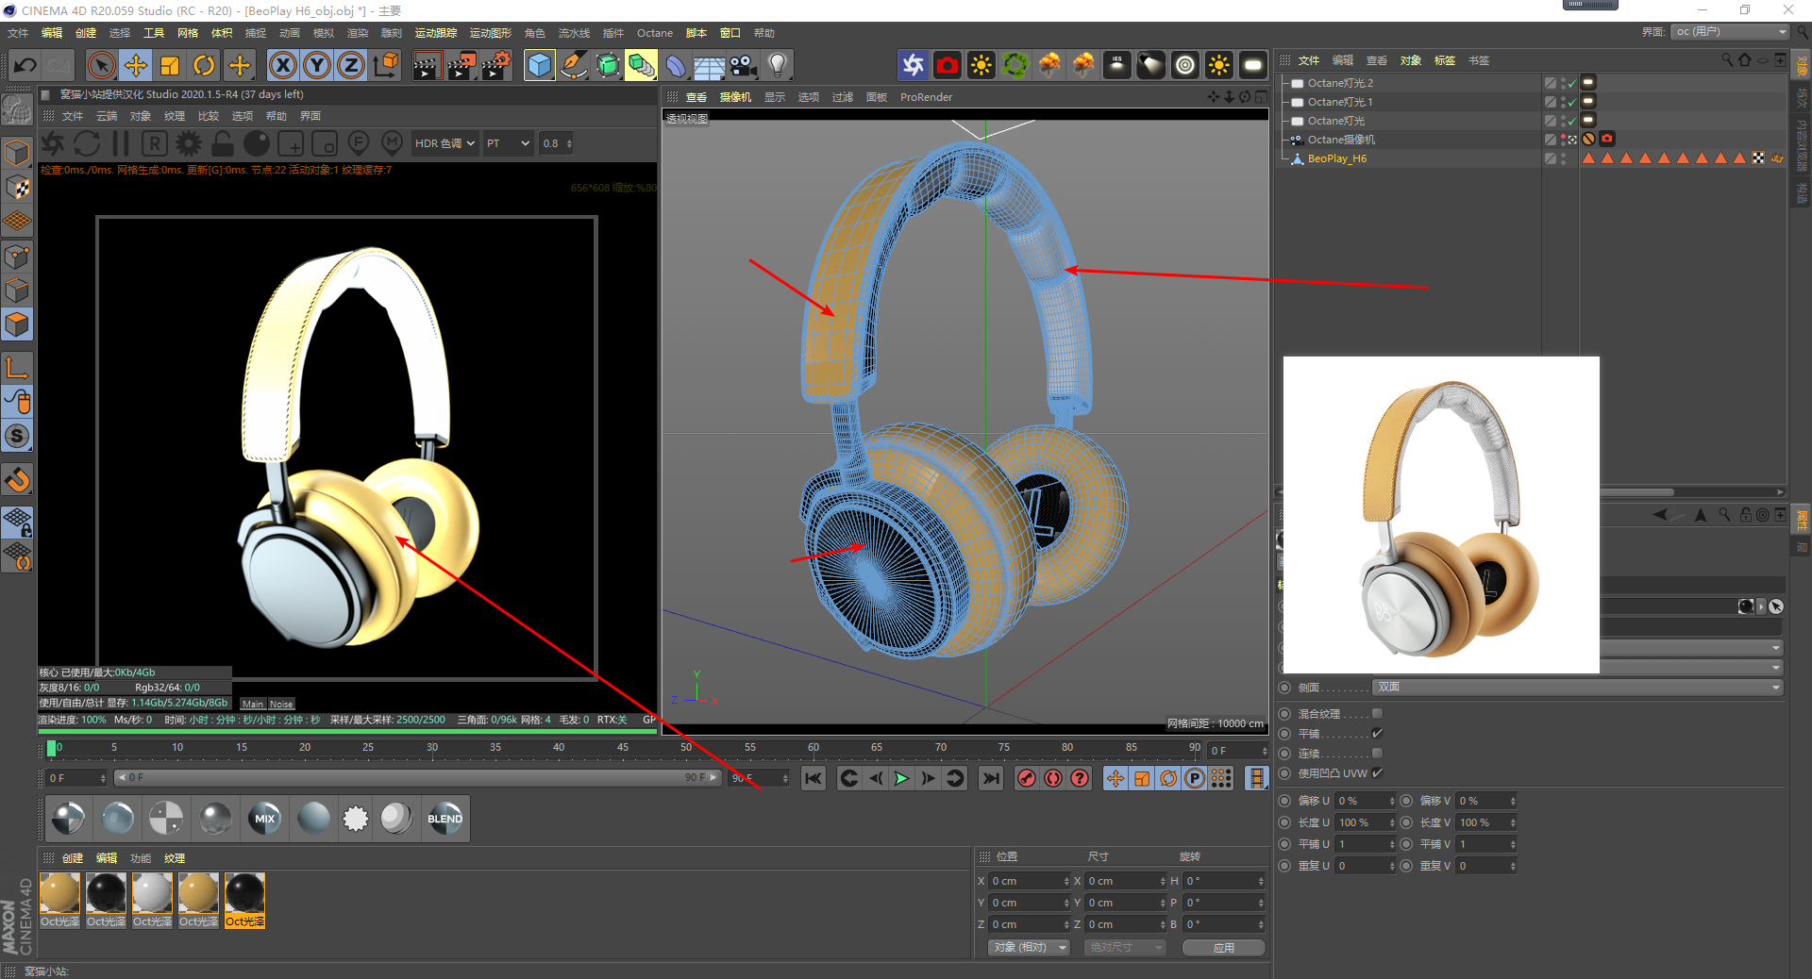The width and height of the screenshot is (1812, 979).
Task: Expand the 对象 (相对) coordinate dropdown
Action: [1029, 947]
